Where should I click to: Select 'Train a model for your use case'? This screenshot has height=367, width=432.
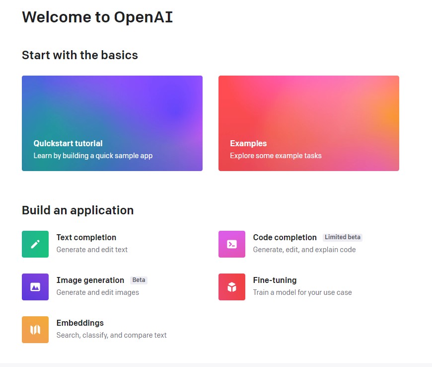coord(302,292)
